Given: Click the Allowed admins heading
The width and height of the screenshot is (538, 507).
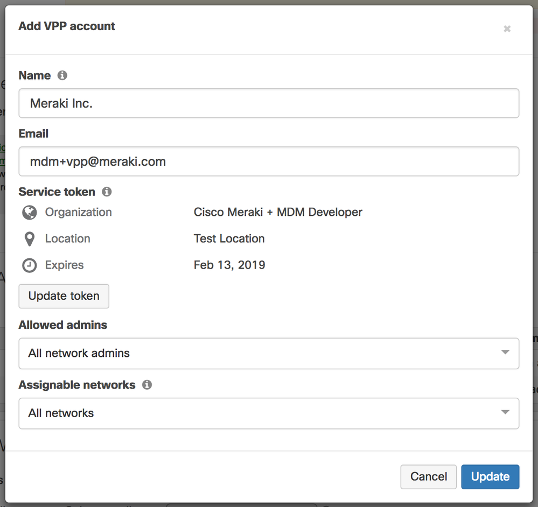Looking at the screenshot, I should pos(63,325).
